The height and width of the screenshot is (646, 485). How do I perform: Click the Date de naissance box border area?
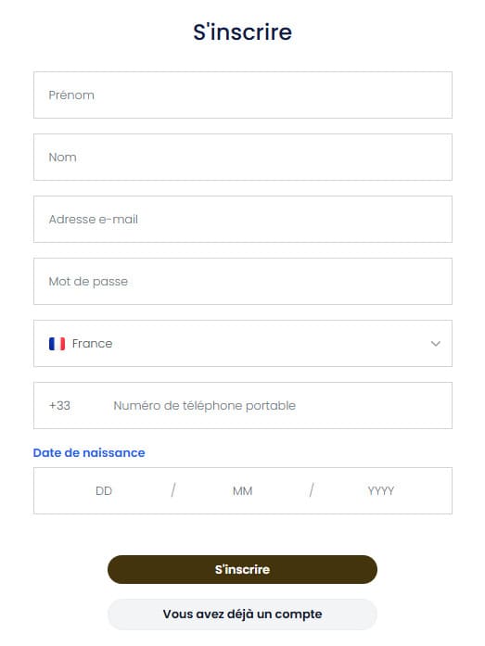coord(243,490)
